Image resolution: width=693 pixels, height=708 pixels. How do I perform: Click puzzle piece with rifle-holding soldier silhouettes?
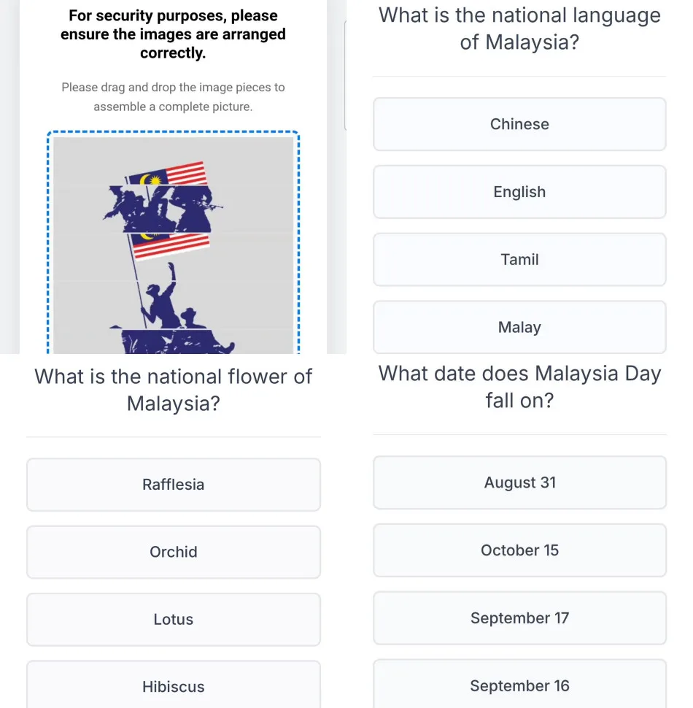[173, 208]
